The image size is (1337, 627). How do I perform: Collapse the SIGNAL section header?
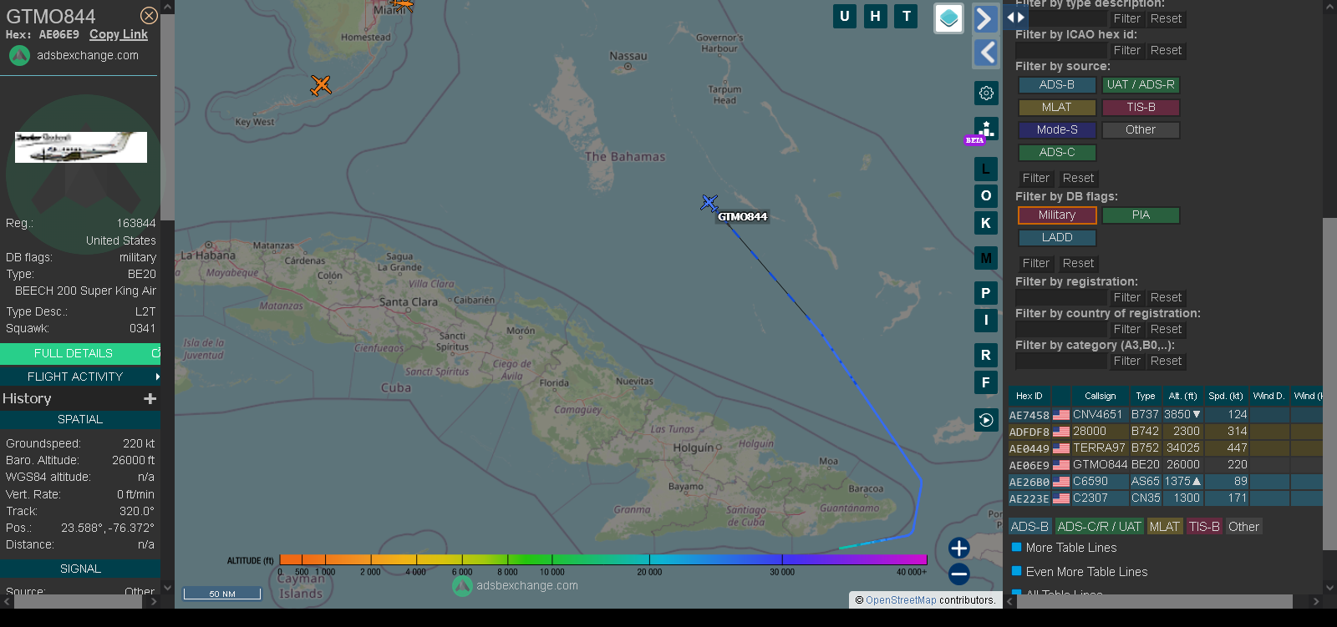click(x=80, y=569)
